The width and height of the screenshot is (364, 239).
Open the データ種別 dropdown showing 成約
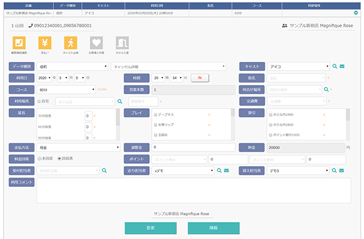click(72, 67)
